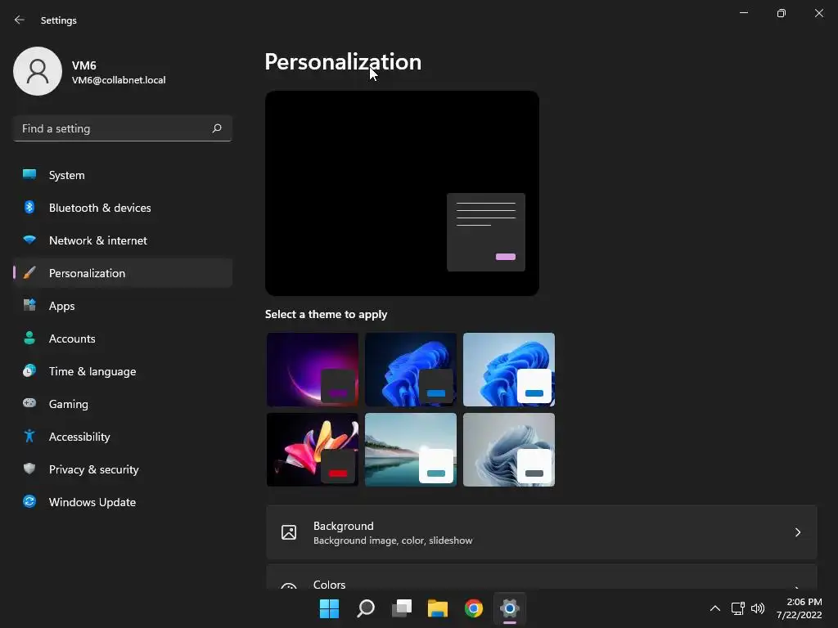Viewport: 838px width, 628px height.
Task: Launch Google Chrome from the taskbar
Action: coord(474,608)
